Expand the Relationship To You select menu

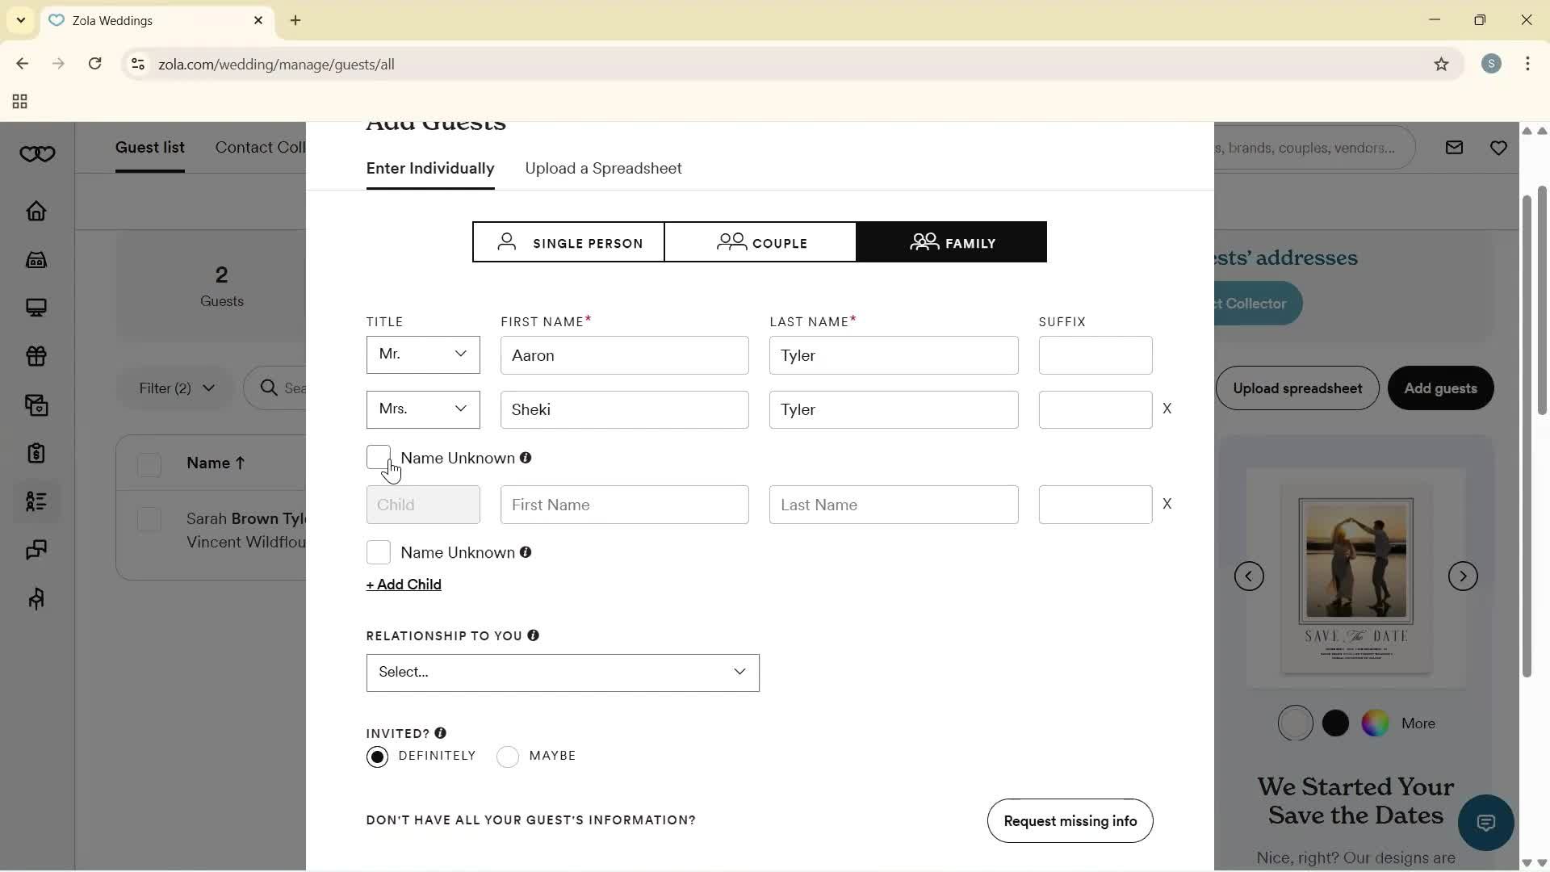(x=562, y=673)
